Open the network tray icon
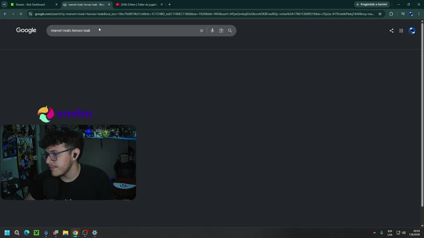The height and width of the screenshot is (238, 424). coord(398,233)
